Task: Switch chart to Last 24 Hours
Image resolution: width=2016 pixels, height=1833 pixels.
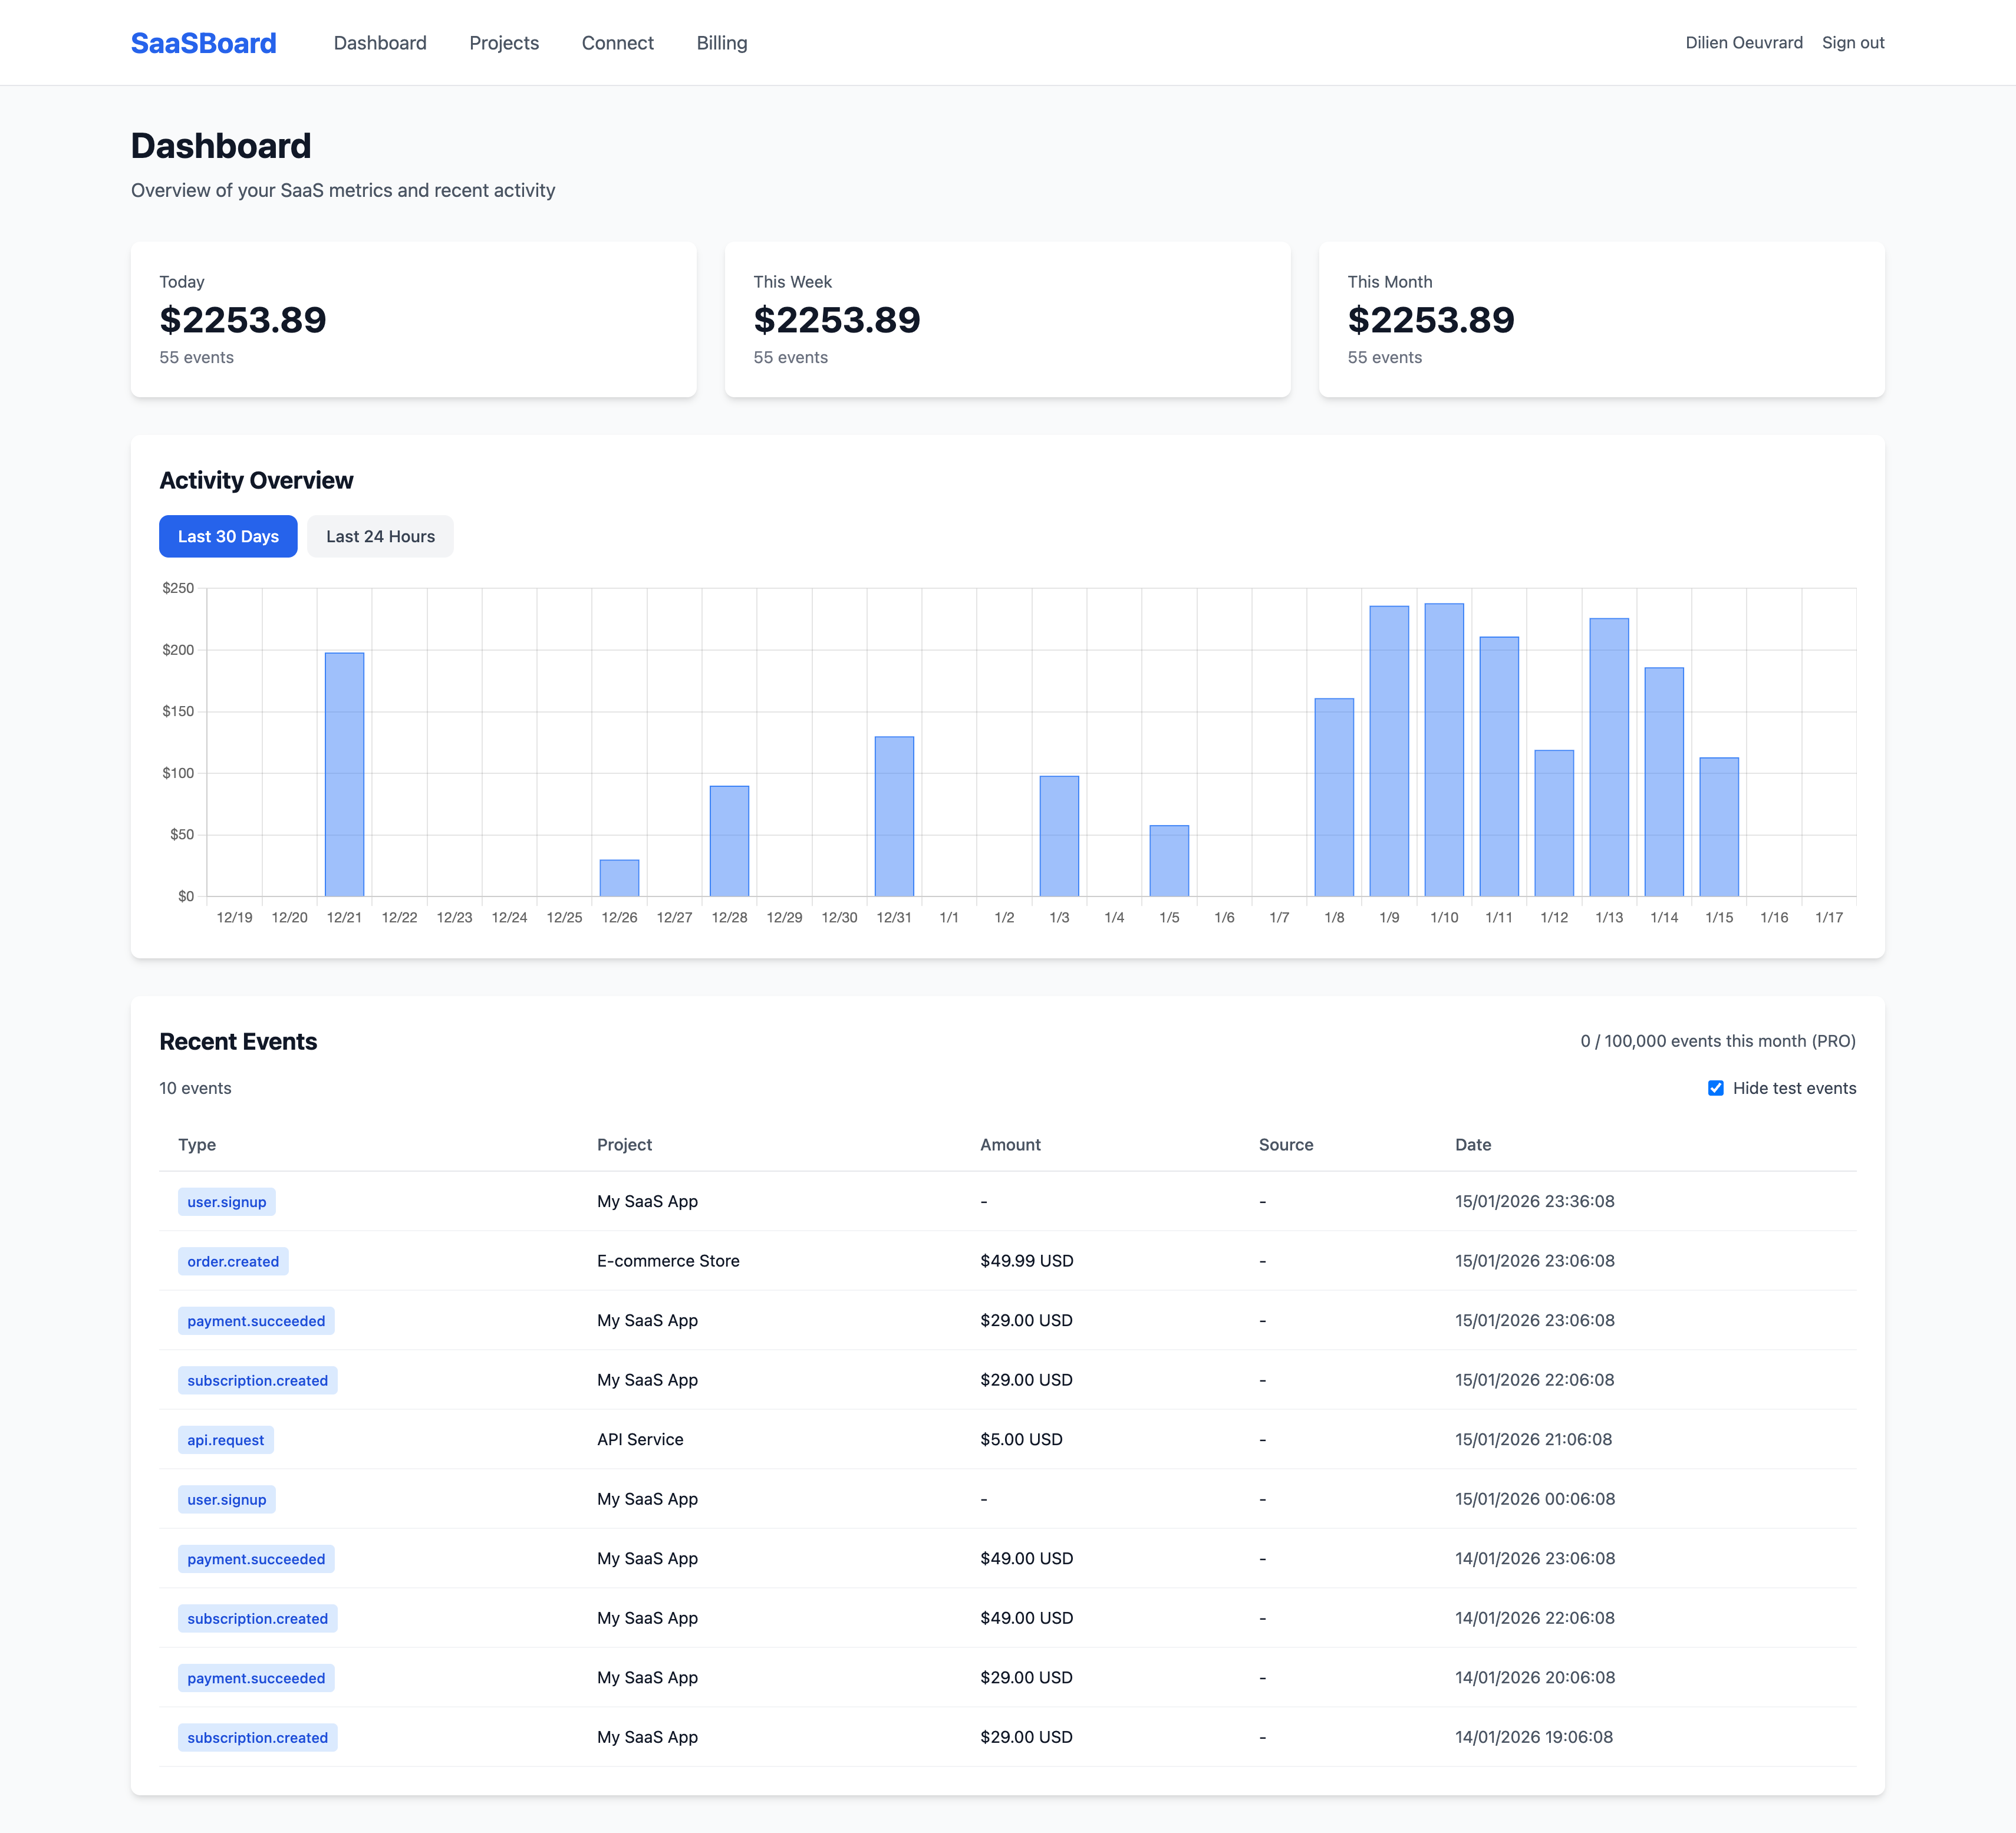Action: (x=380, y=536)
